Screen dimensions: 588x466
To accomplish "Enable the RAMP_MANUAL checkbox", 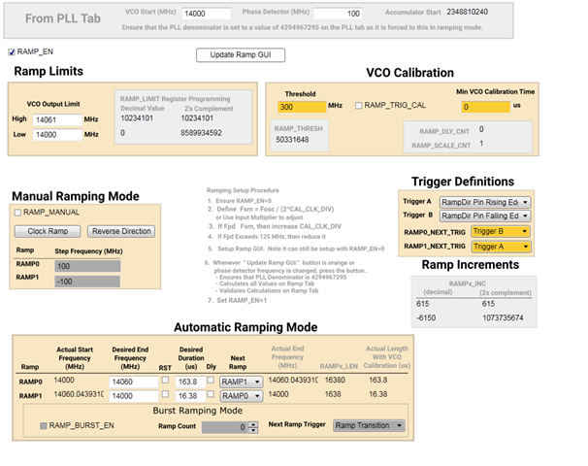I will (x=17, y=213).
